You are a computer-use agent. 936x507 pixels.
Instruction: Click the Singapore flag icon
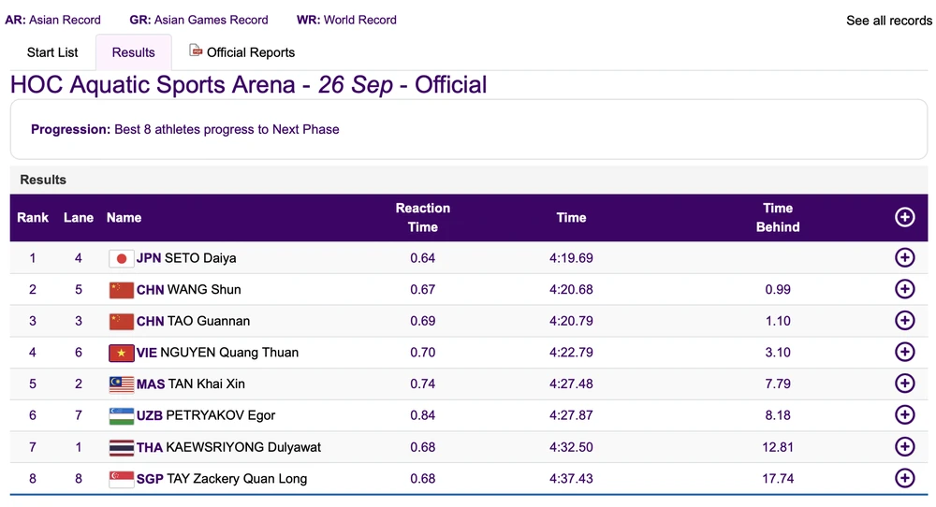[122, 479]
